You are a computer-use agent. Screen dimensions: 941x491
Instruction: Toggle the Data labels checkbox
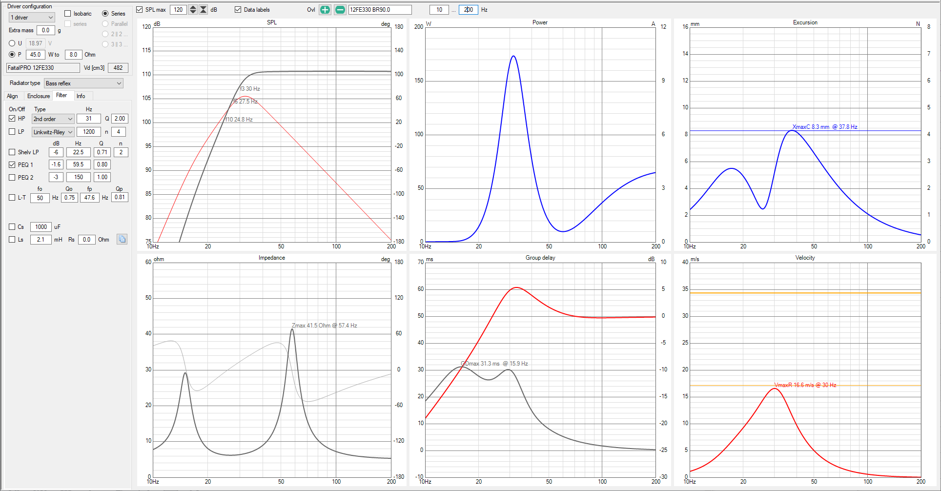point(238,10)
